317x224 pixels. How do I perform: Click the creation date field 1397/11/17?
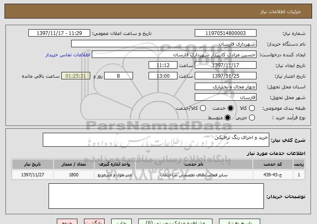[226, 65]
